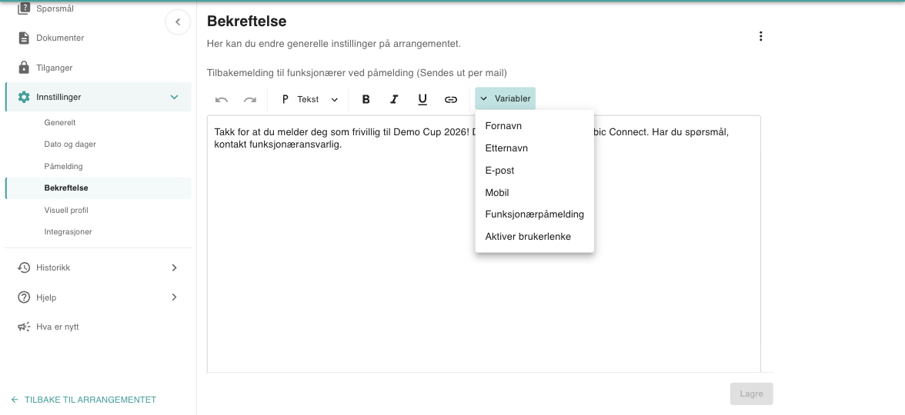Choose the Funksjonærpåmelding variable

click(x=534, y=214)
